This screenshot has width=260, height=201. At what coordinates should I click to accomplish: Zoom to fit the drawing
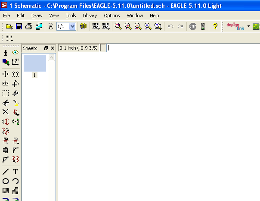[x=118, y=26]
